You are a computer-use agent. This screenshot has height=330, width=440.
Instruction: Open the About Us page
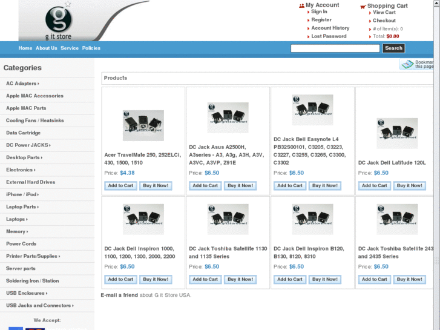pos(47,48)
